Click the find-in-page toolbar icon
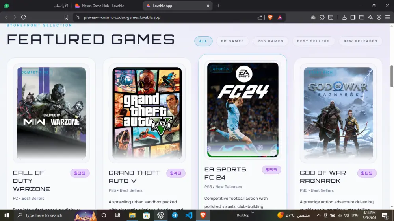394x221 pixels. click(331, 17)
